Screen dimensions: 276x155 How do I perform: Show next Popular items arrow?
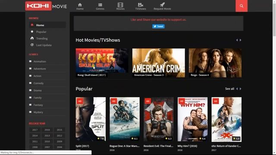[x=241, y=89]
